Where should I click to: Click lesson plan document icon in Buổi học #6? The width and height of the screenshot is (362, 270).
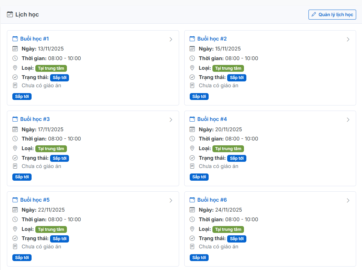tap(192, 247)
